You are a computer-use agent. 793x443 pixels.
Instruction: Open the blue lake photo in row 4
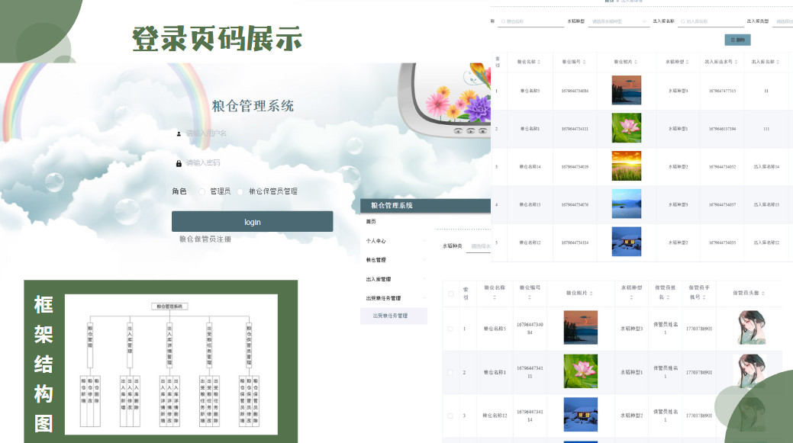tap(626, 204)
